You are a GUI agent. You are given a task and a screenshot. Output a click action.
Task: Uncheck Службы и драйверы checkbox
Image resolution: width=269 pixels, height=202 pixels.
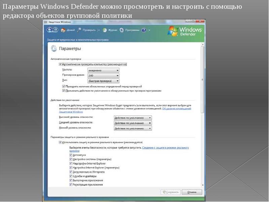point(71,176)
